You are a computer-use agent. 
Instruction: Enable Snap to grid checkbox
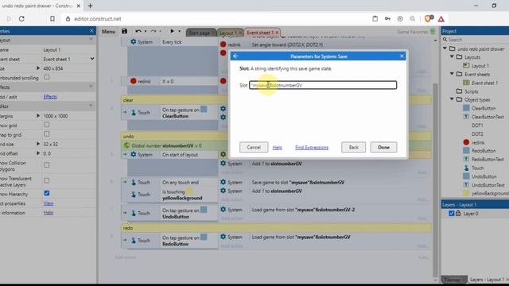click(x=47, y=134)
